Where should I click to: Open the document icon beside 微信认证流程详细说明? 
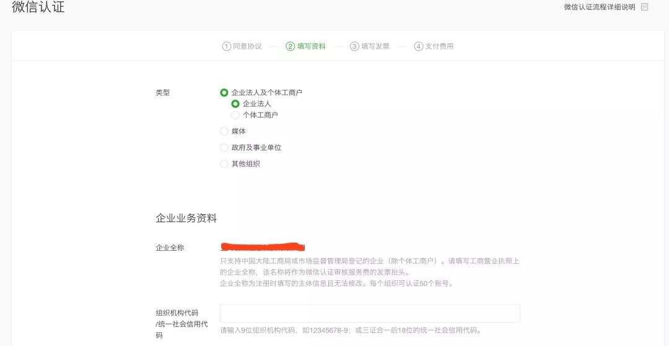coord(644,7)
